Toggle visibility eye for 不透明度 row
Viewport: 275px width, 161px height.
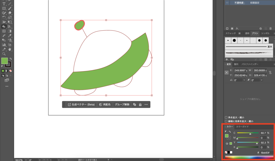point(227,2)
